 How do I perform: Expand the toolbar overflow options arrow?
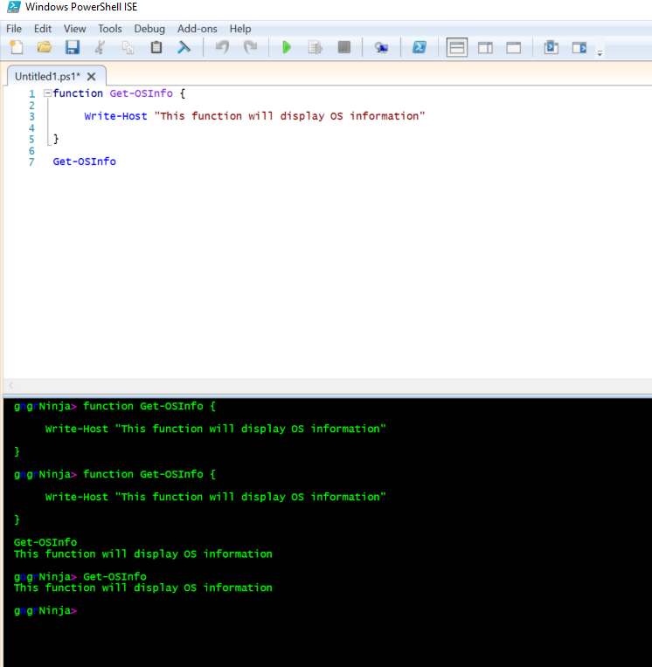coord(600,53)
